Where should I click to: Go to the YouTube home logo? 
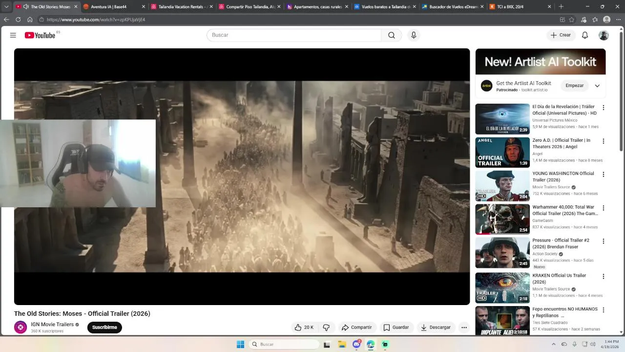[40, 35]
